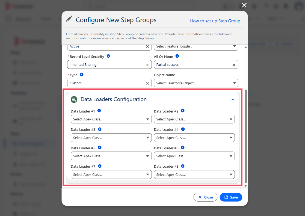This screenshot has width=305, height=216.
Task: Click the Data Loaders Configuration heading
Action: 114,99
